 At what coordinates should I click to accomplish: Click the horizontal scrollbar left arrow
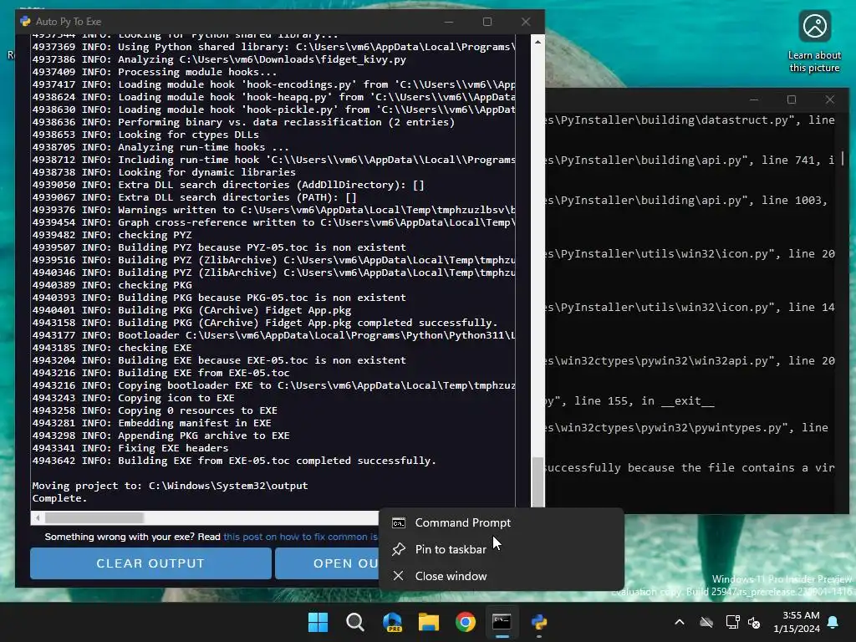(x=38, y=517)
